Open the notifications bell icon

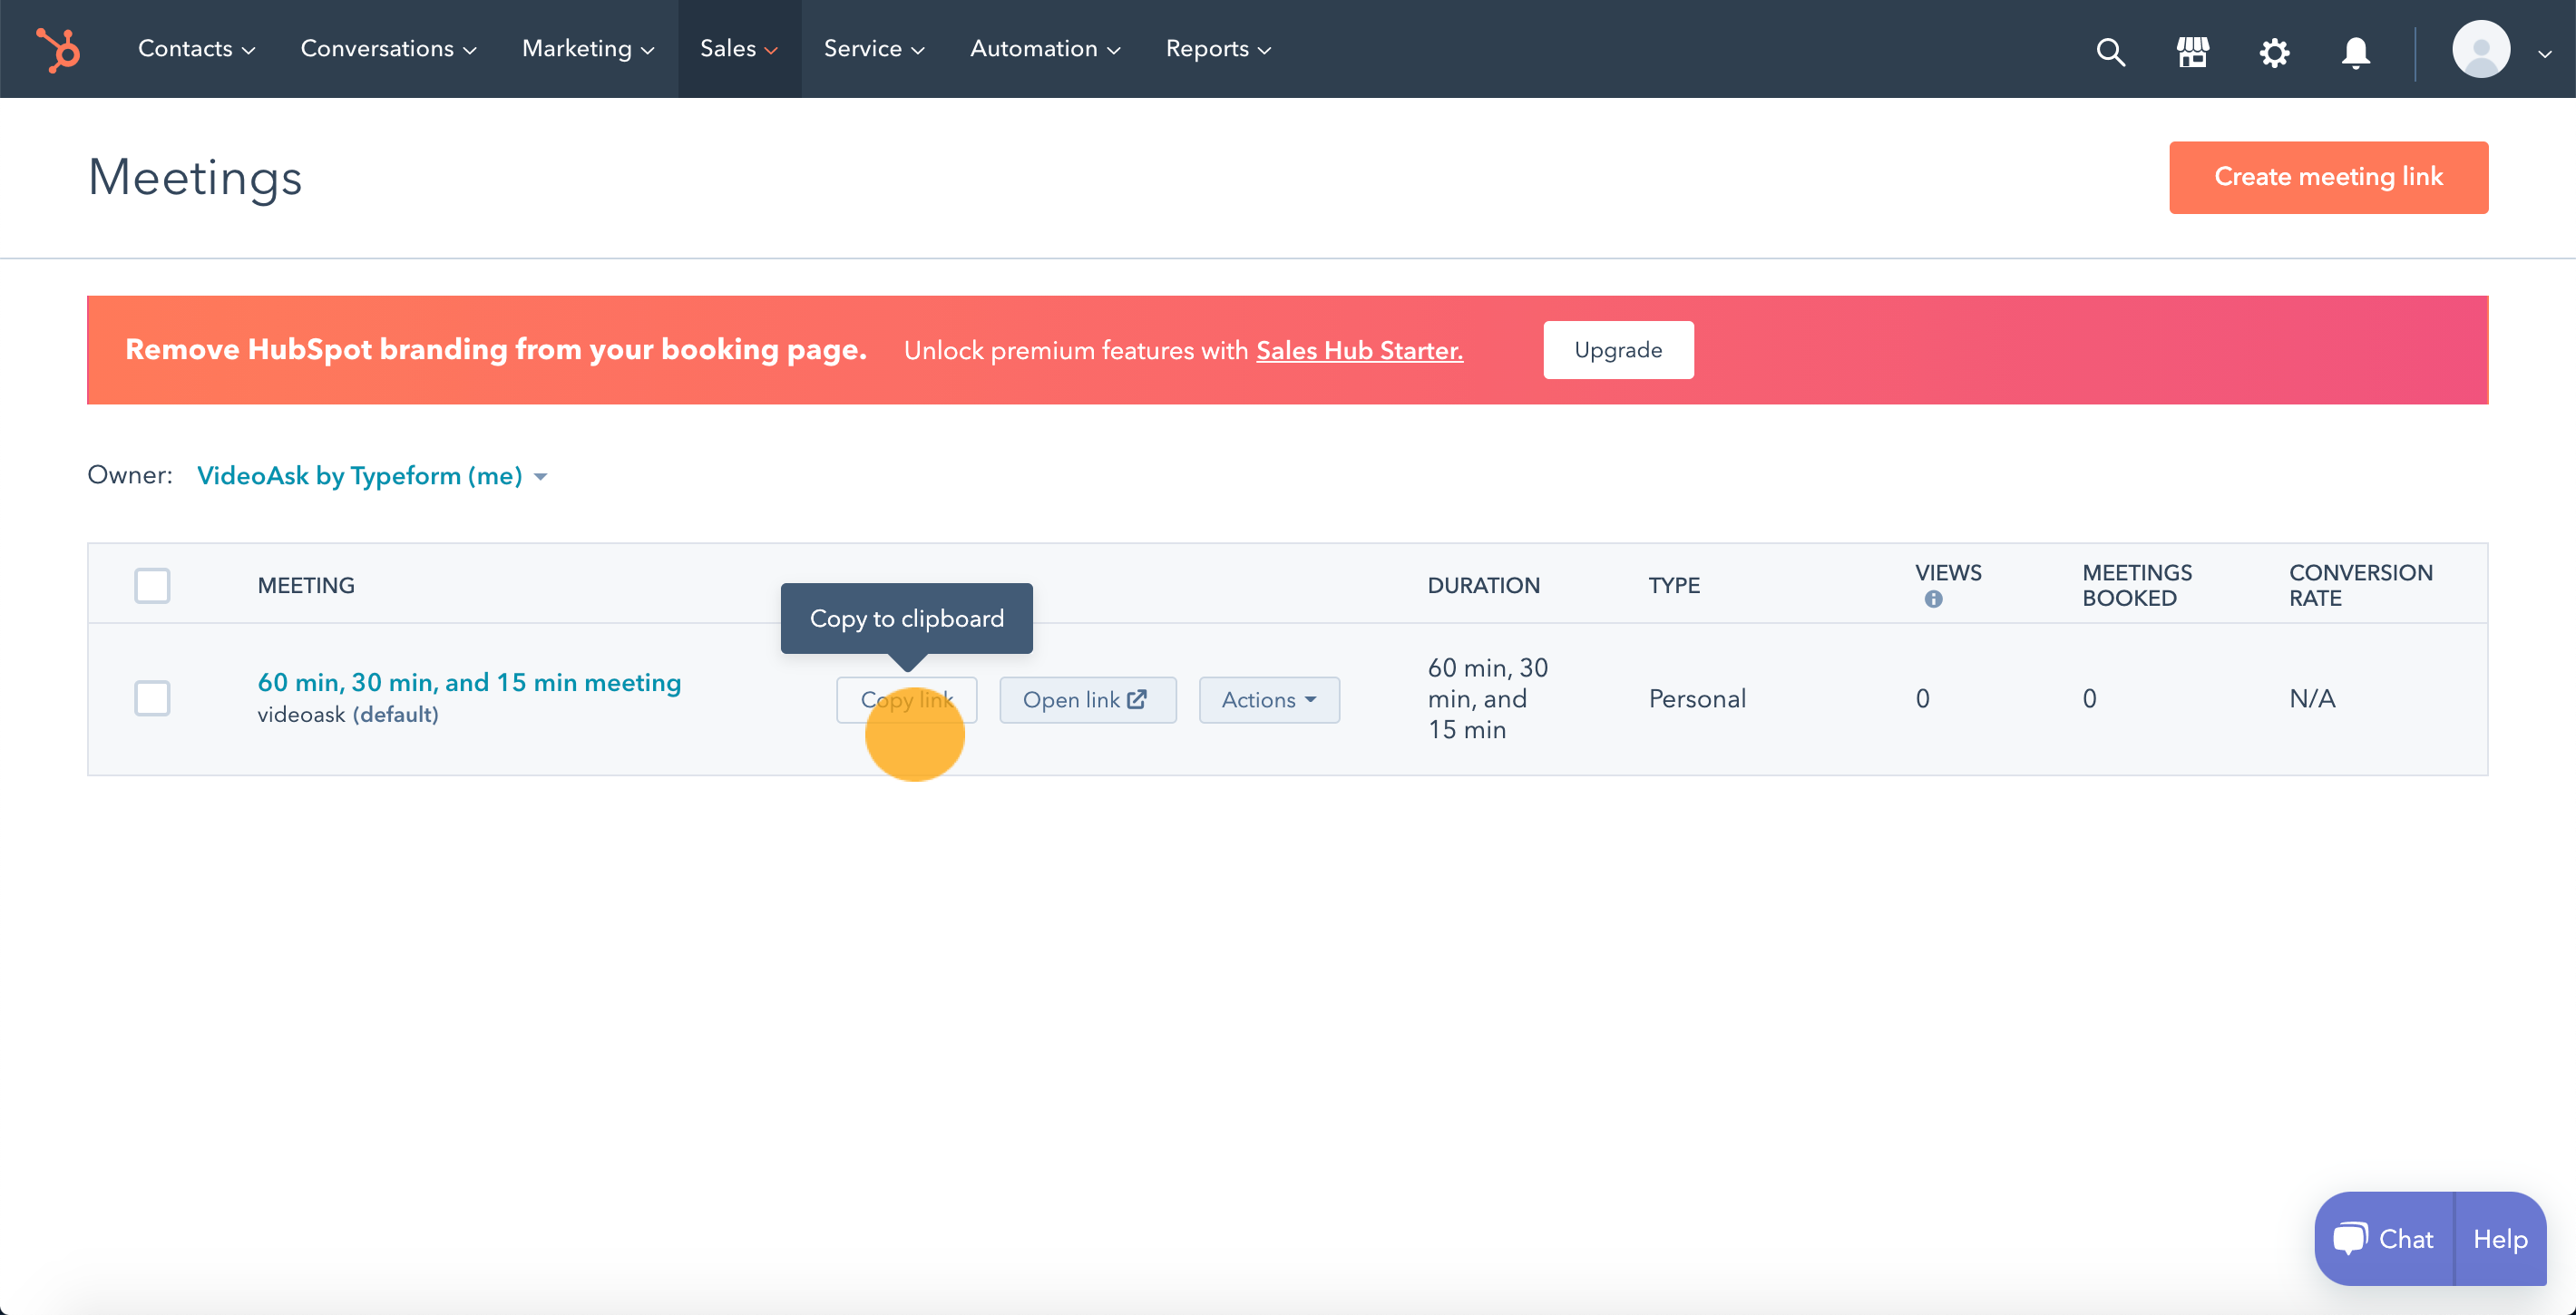2356,51
